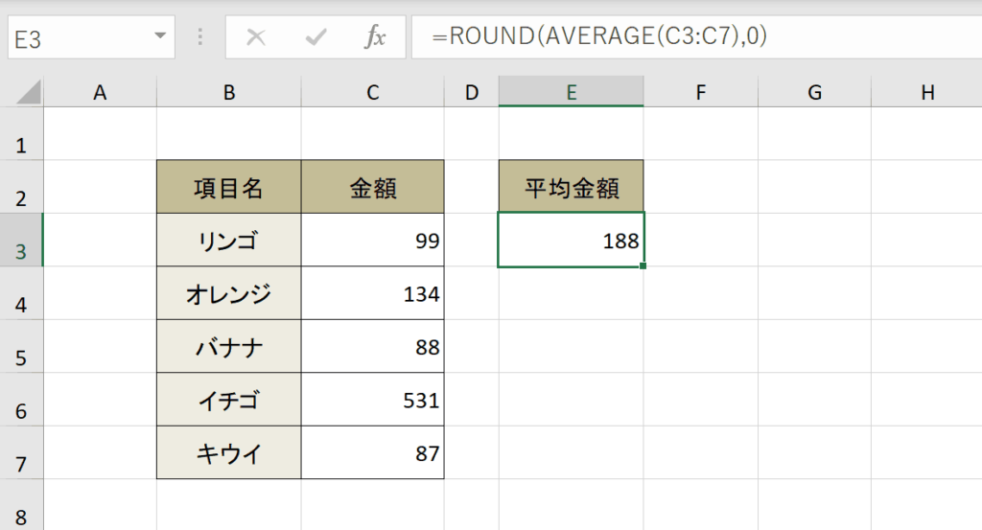Select the キウイ cell
The width and height of the screenshot is (982, 530).
[228, 453]
